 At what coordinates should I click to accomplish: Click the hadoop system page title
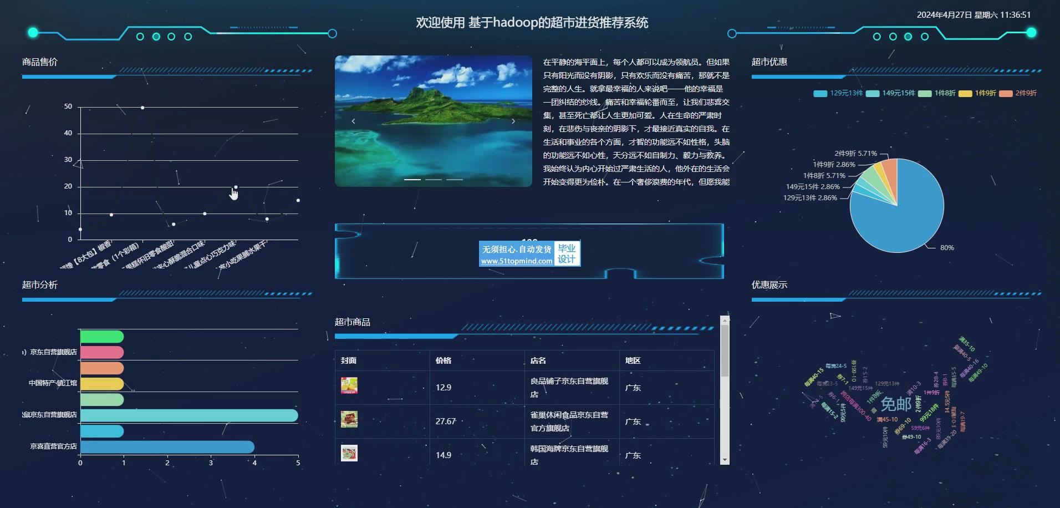532,23
